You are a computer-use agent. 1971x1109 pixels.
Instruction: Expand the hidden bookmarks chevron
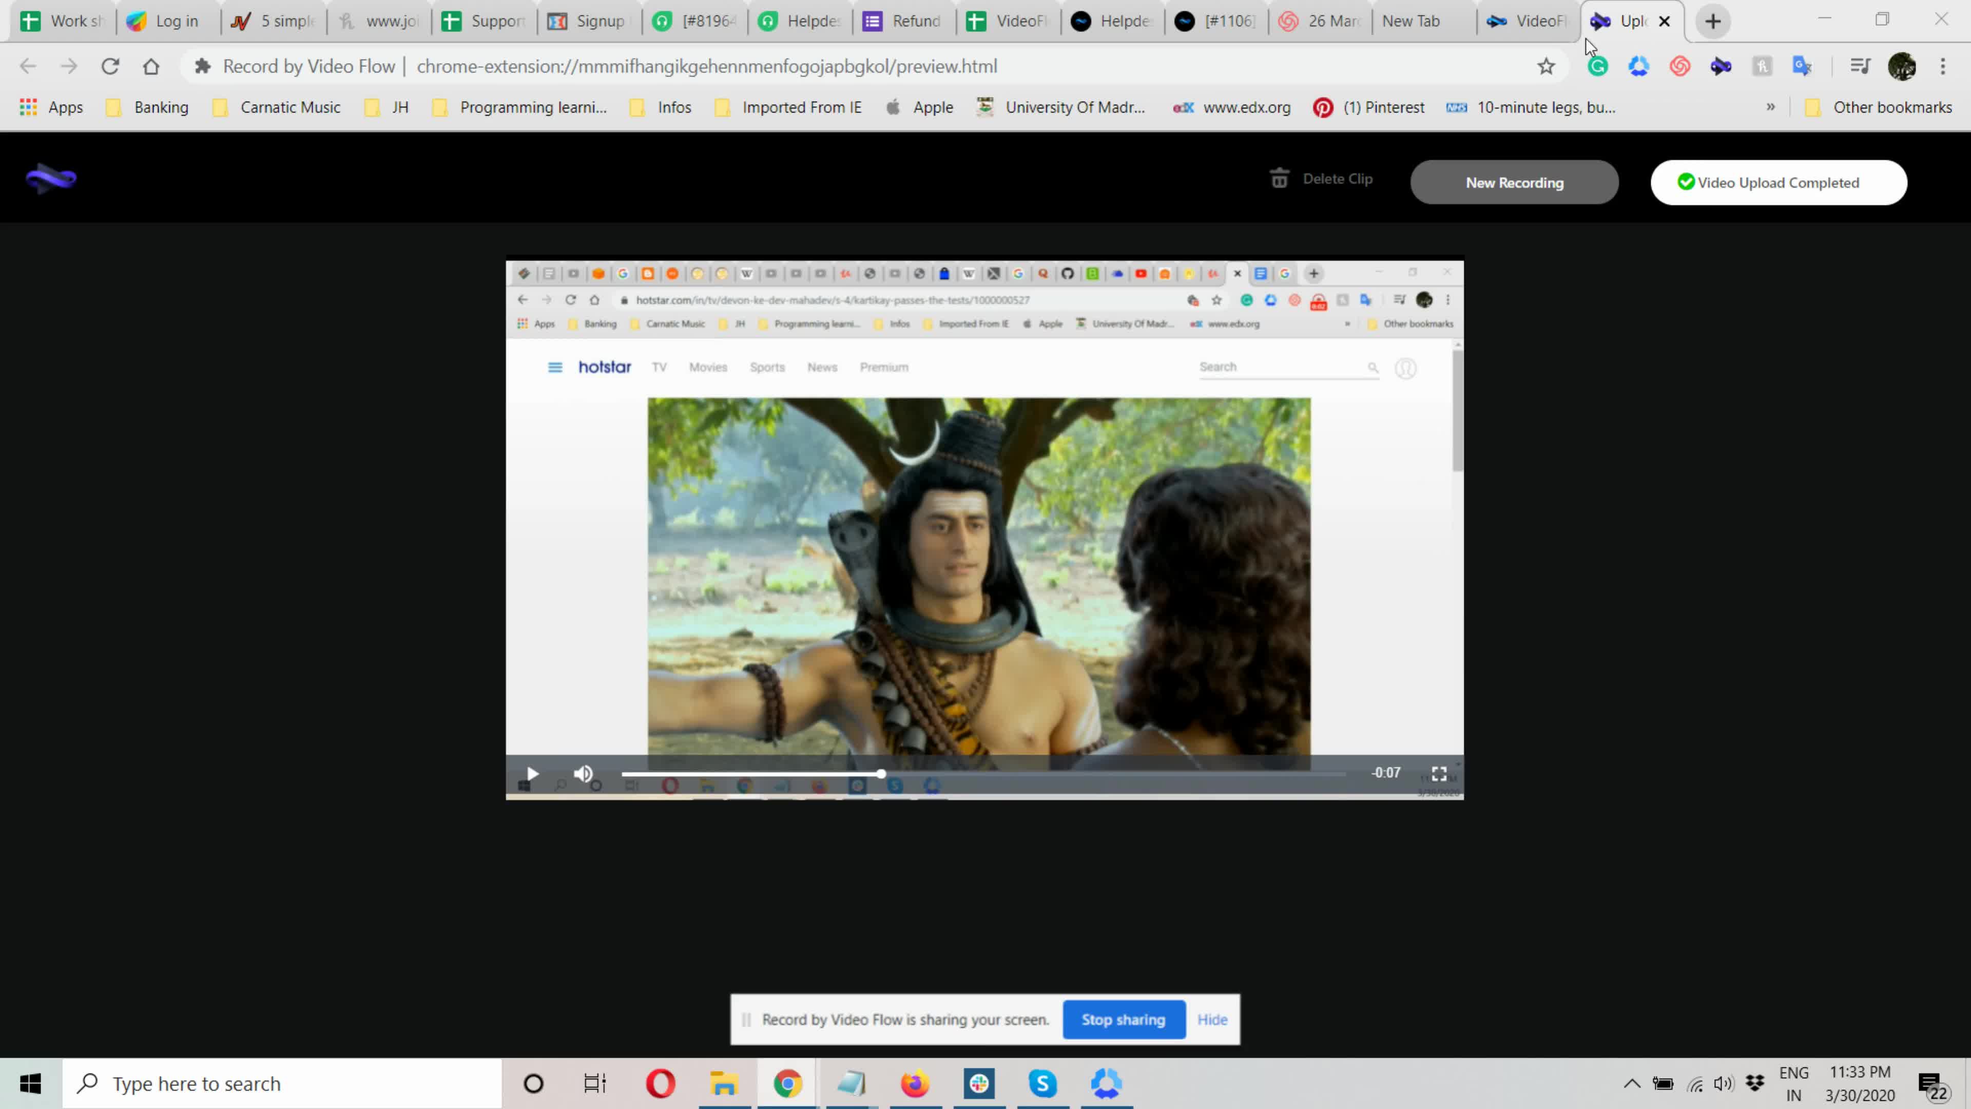coord(1770,107)
